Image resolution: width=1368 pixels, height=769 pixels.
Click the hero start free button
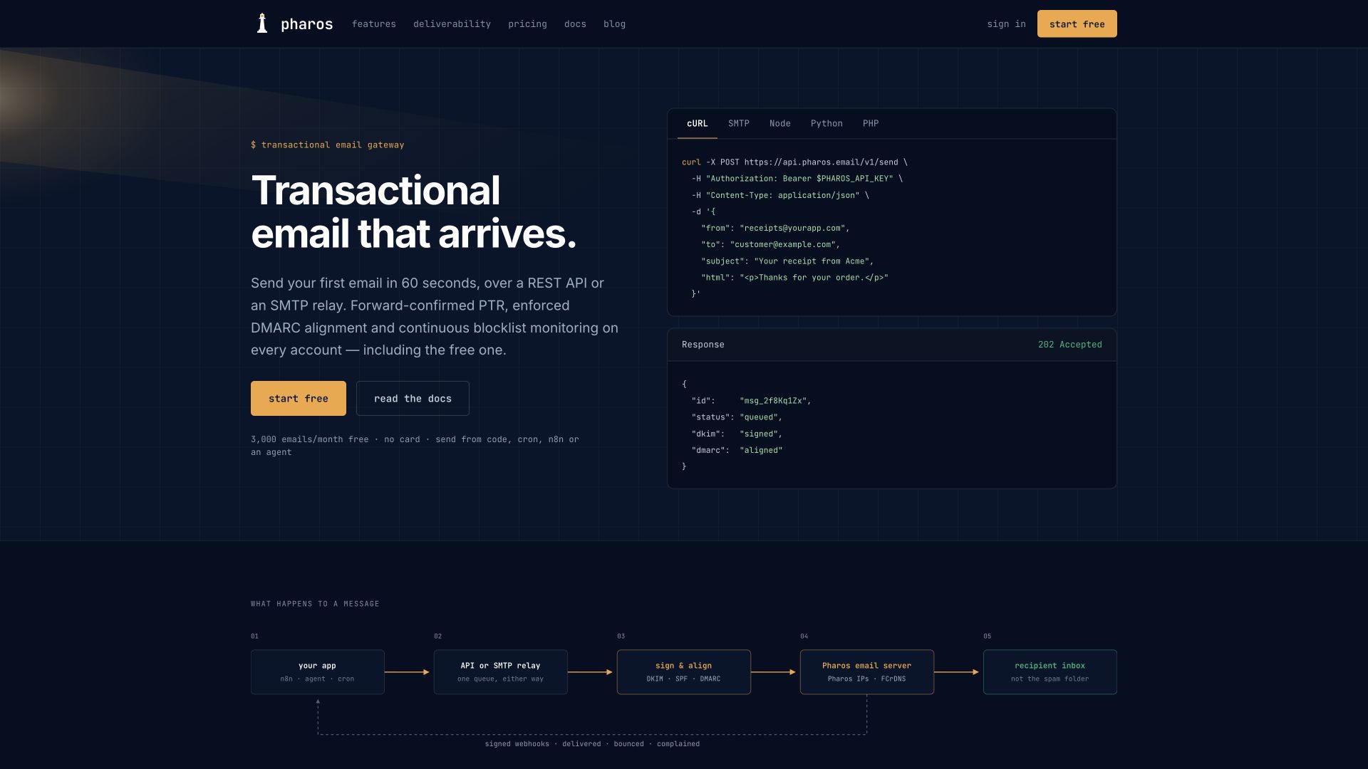coord(298,399)
